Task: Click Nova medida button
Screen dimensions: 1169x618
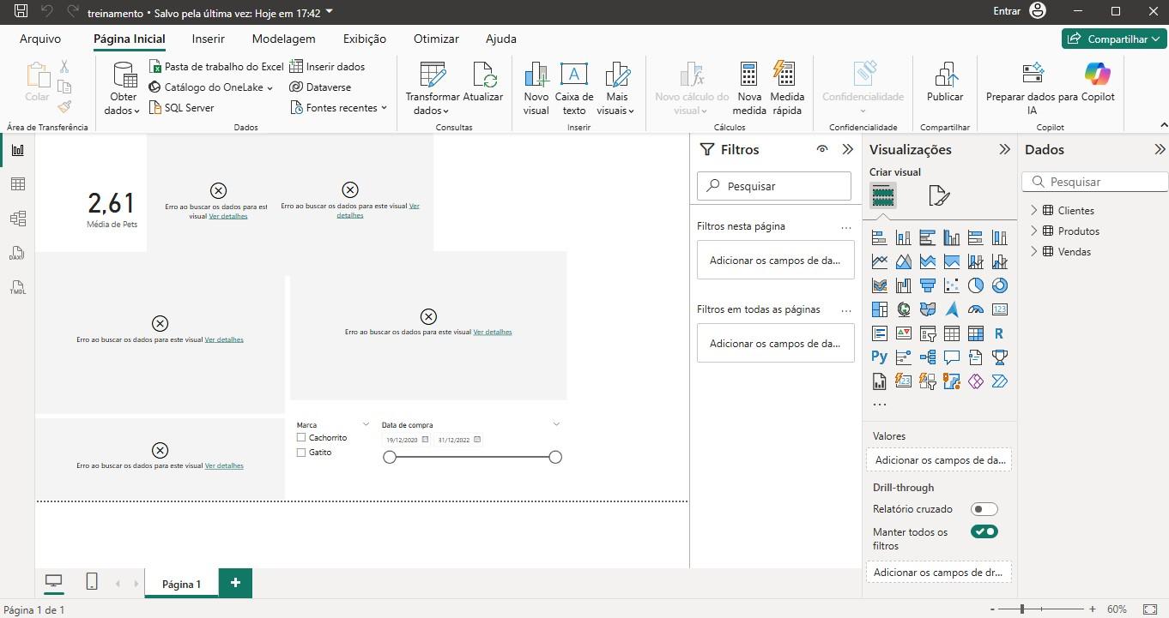Action: click(x=749, y=88)
